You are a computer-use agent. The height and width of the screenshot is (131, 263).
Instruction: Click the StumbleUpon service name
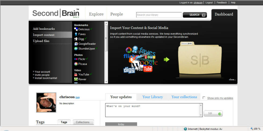pyautogui.click(x=86, y=49)
